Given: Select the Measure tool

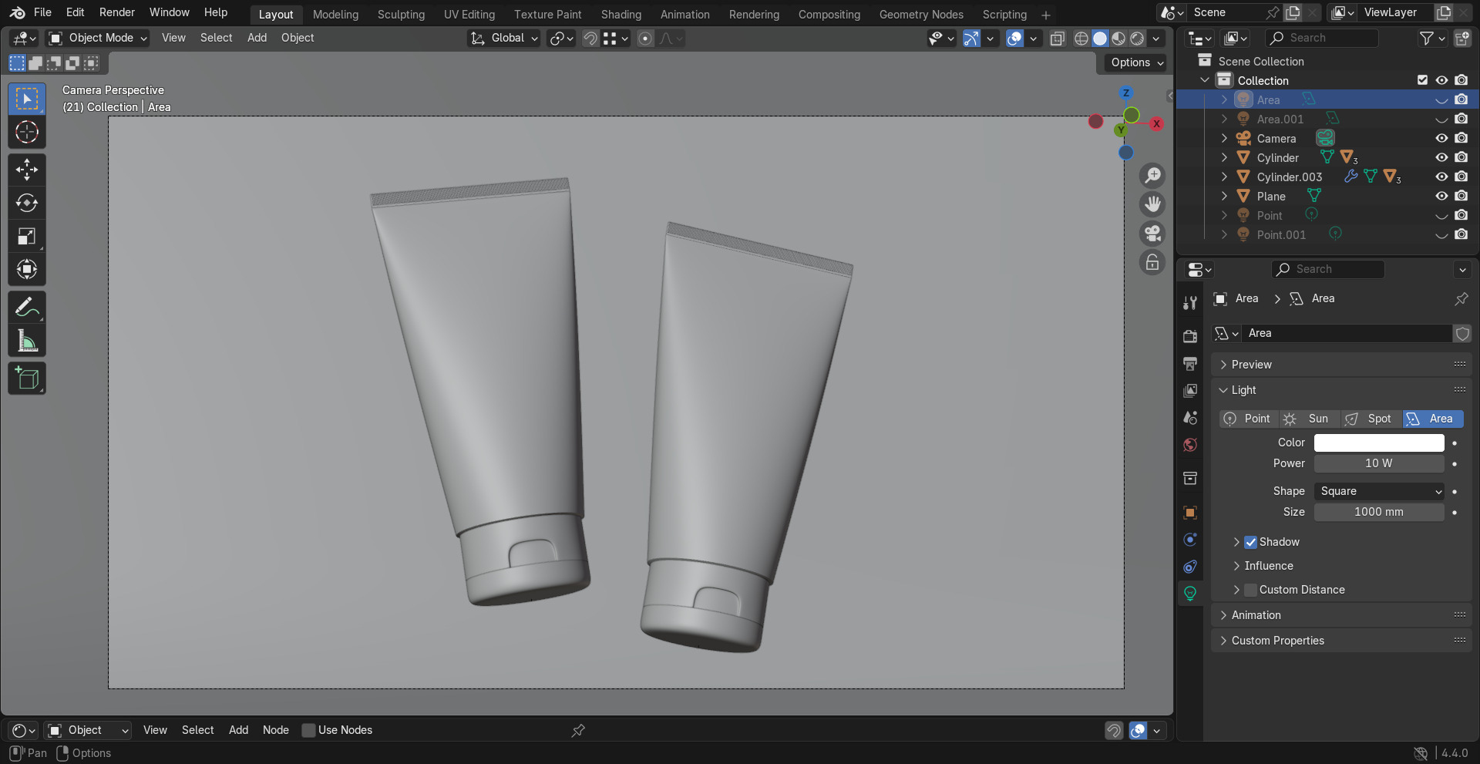Looking at the screenshot, I should point(27,341).
